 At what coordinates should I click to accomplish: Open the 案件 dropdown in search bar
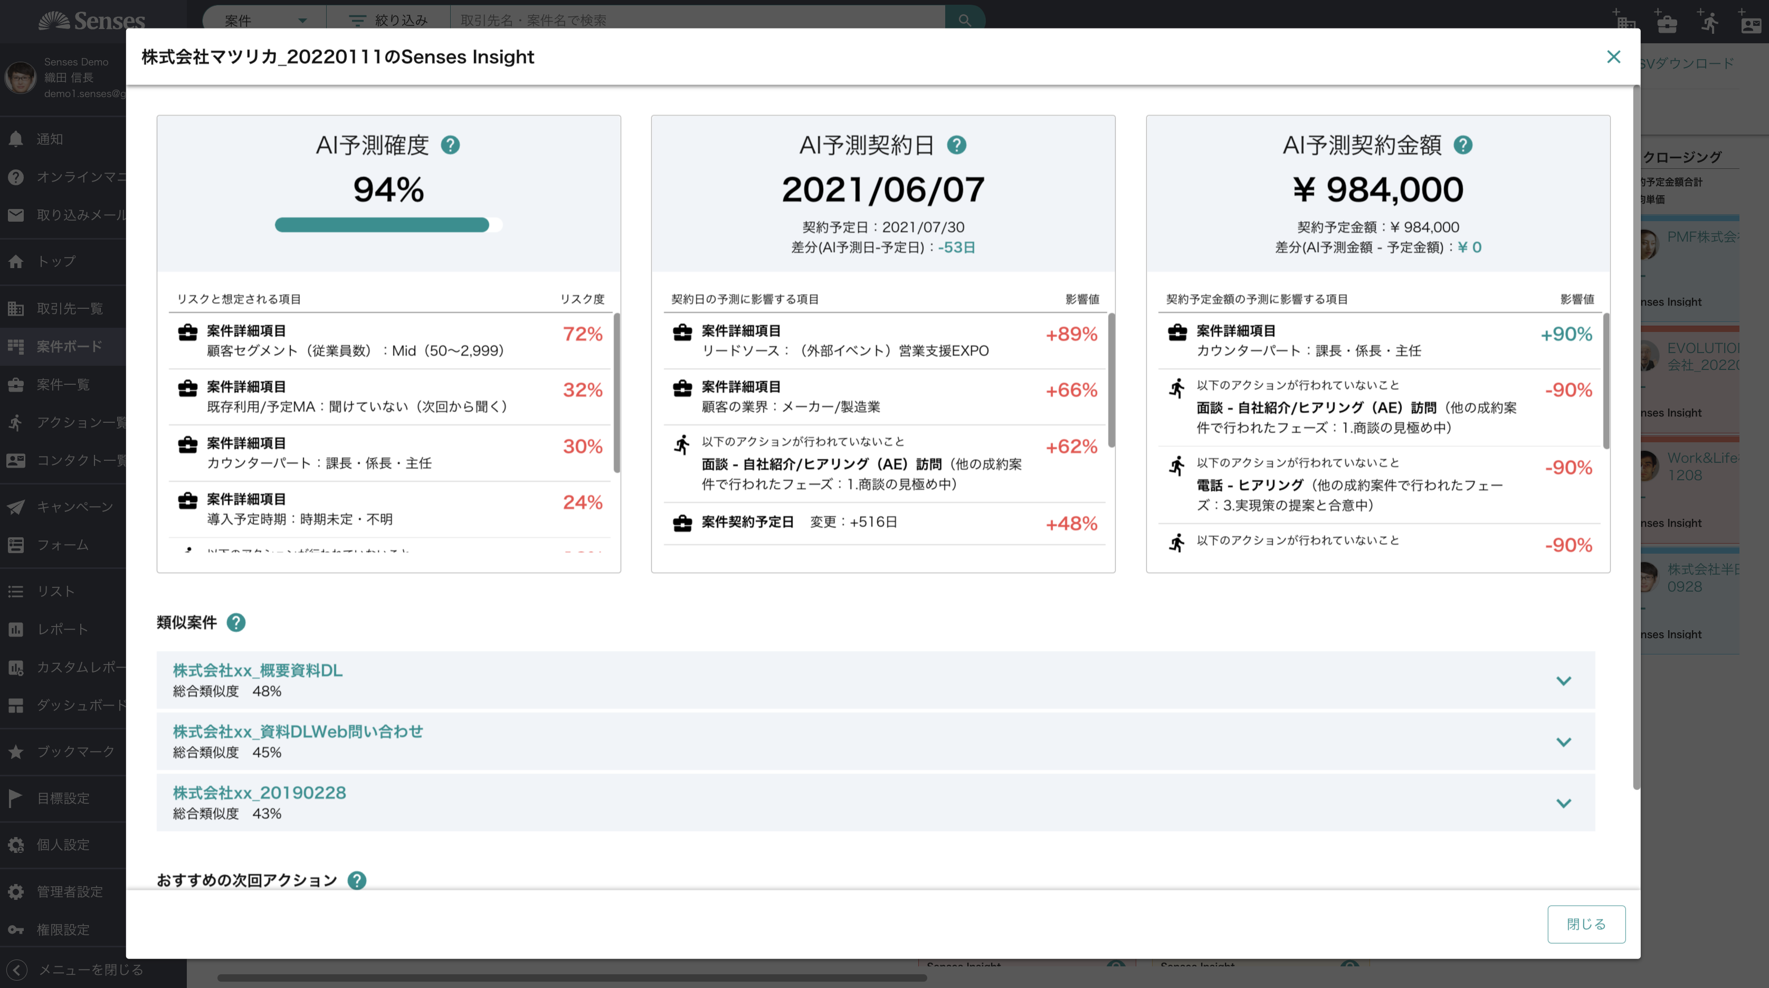click(x=265, y=20)
